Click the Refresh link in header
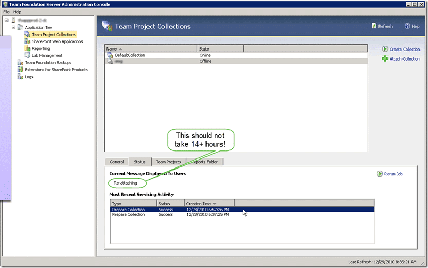This screenshot has width=428, height=268. tap(385, 26)
